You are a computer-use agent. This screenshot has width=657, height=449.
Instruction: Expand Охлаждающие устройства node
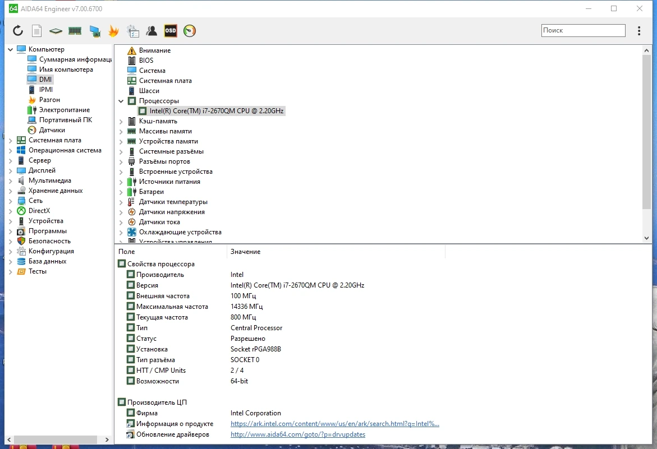pos(121,232)
